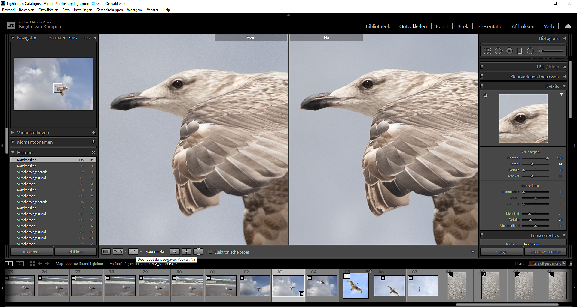Open the Filters uitgeschakeld dropdown
The height and width of the screenshot is (307, 577).
(547, 263)
